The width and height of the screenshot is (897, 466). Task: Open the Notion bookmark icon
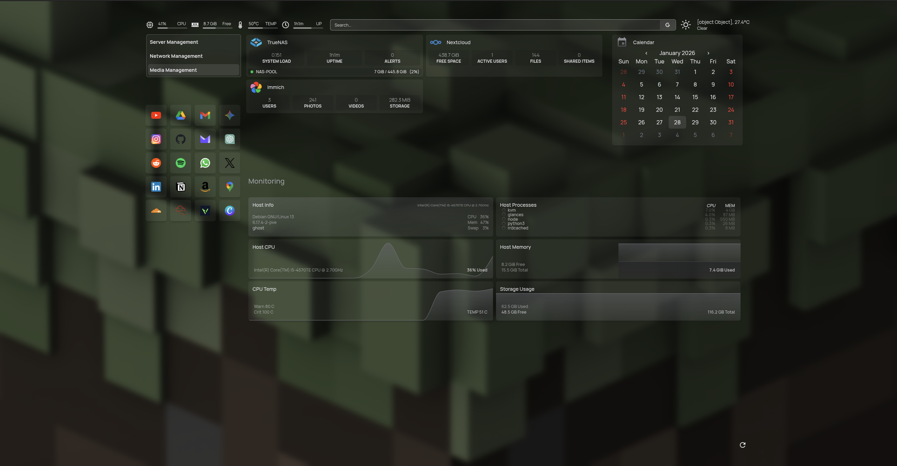(181, 187)
